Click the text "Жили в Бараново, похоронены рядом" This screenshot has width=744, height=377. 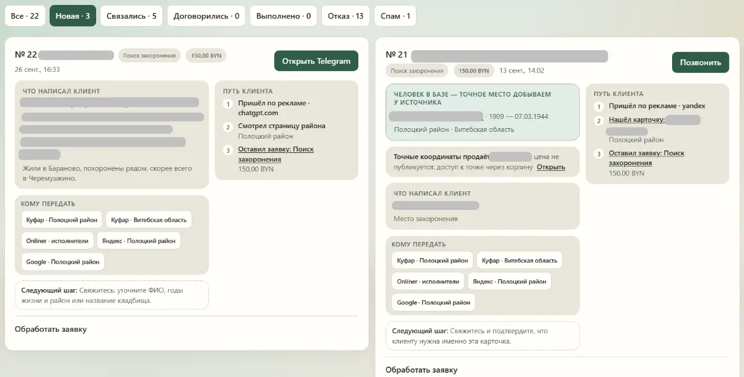(82, 168)
